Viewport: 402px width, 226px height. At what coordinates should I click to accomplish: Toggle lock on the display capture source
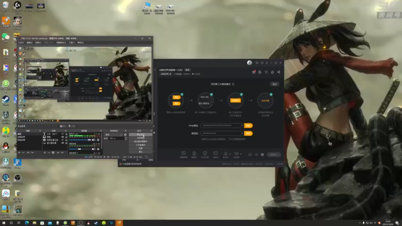(66, 143)
